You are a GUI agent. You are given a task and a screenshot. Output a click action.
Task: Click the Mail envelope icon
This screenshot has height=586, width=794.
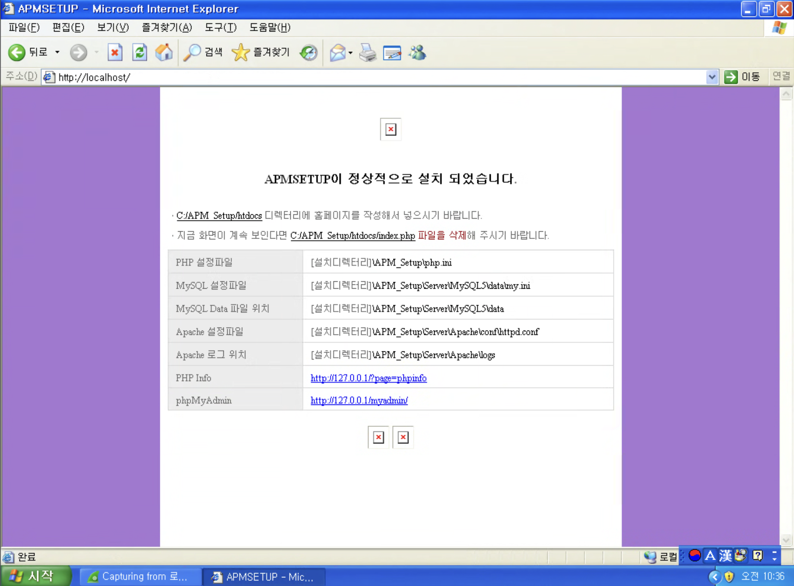pyautogui.click(x=337, y=53)
